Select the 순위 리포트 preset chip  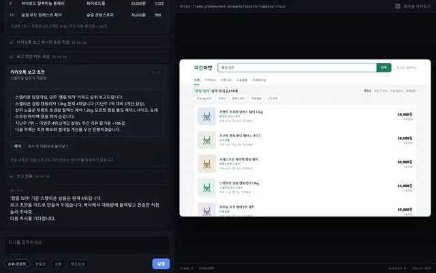(x=17, y=264)
